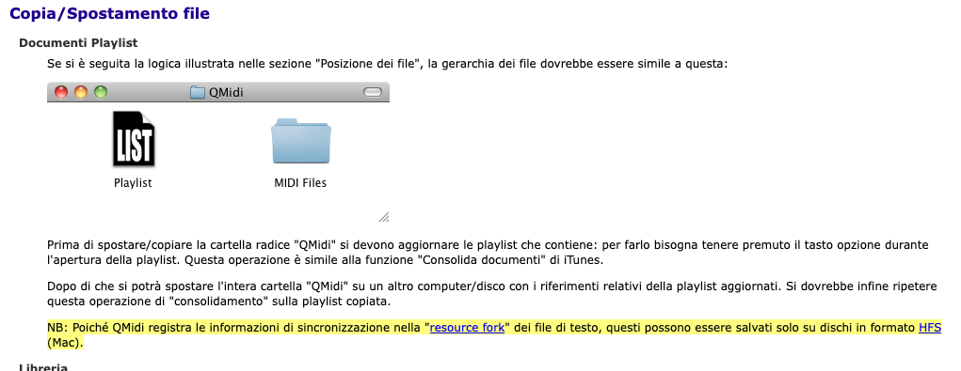This screenshot has width=961, height=371.
Task: Click the yellow highlighted NB note
Action: [494, 335]
